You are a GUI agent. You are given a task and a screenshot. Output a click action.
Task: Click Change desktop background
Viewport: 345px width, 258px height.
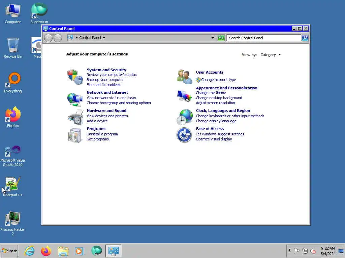point(219,98)
